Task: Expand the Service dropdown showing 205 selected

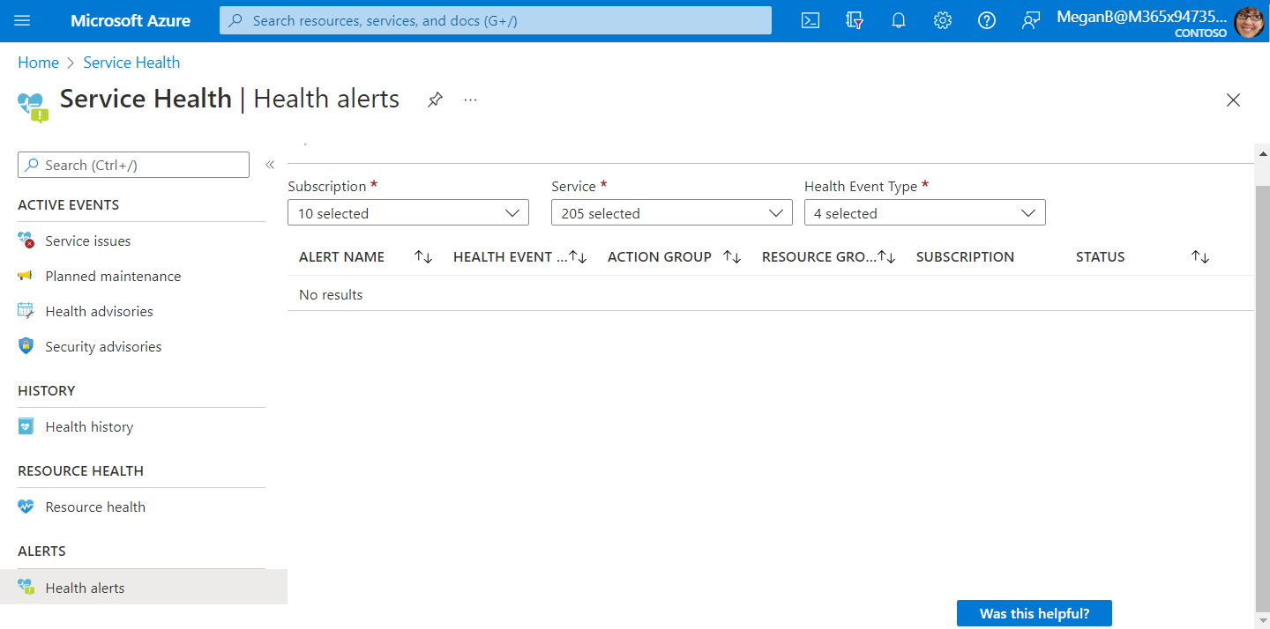Action: [x=672, y=212]
